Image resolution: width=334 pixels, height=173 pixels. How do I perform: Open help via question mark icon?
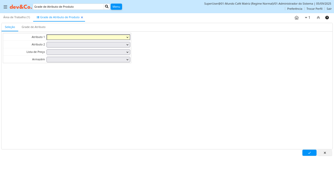327,18
